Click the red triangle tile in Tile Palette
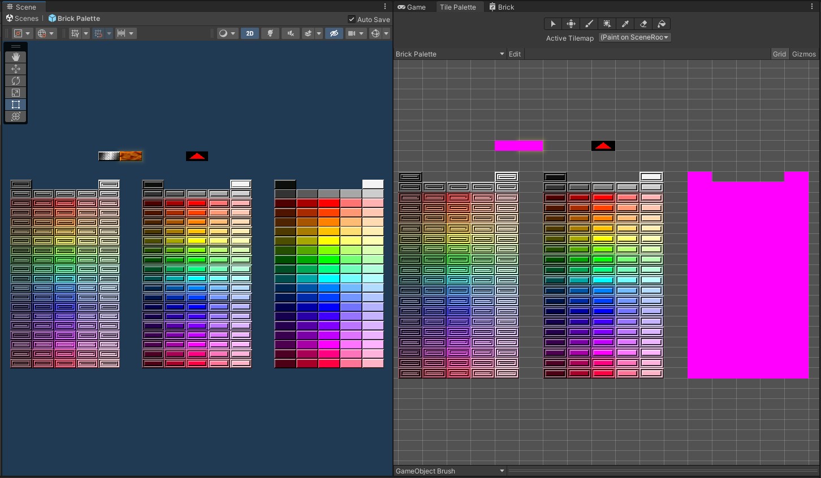821x478 pixels. point(603,146)
